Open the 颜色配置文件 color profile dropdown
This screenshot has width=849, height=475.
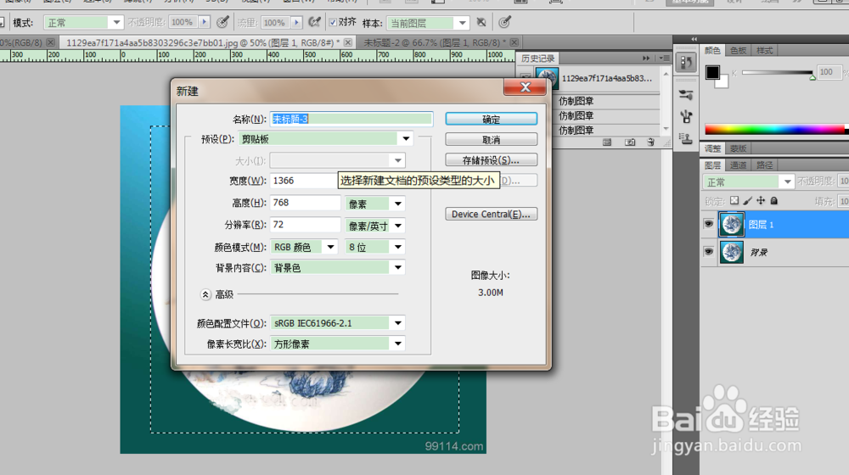[398, 323]
